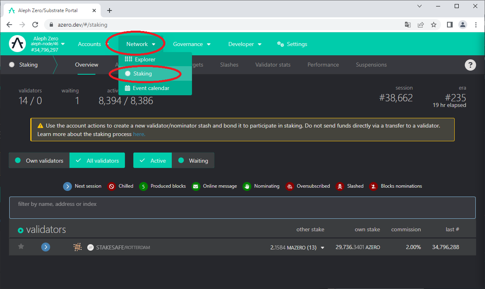Select Staking from Network menu

pos(155,73)
